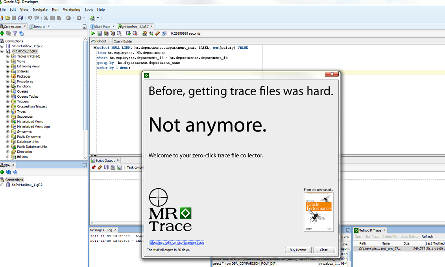
Task: Close the virtualbox_11gR2 worksheet tab
Action: pos(151,26)
